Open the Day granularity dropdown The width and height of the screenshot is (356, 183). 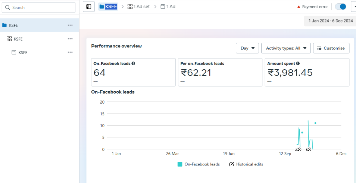pyautogui.click(x=247, y=48)
